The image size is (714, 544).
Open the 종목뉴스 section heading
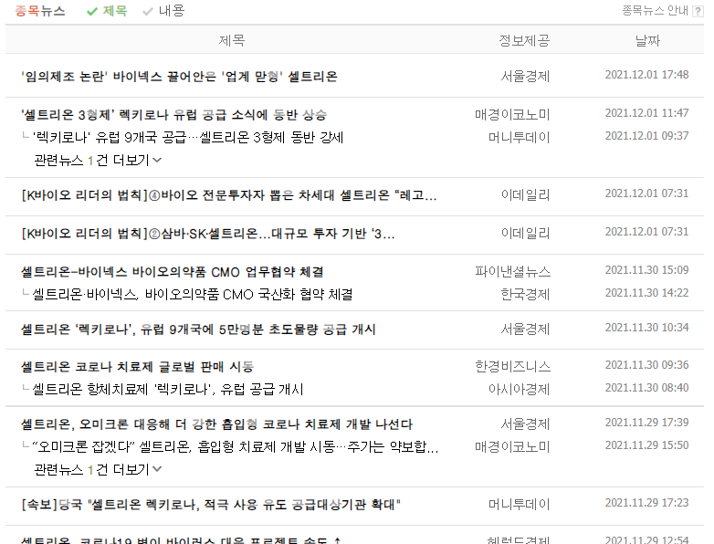(40, 11)
